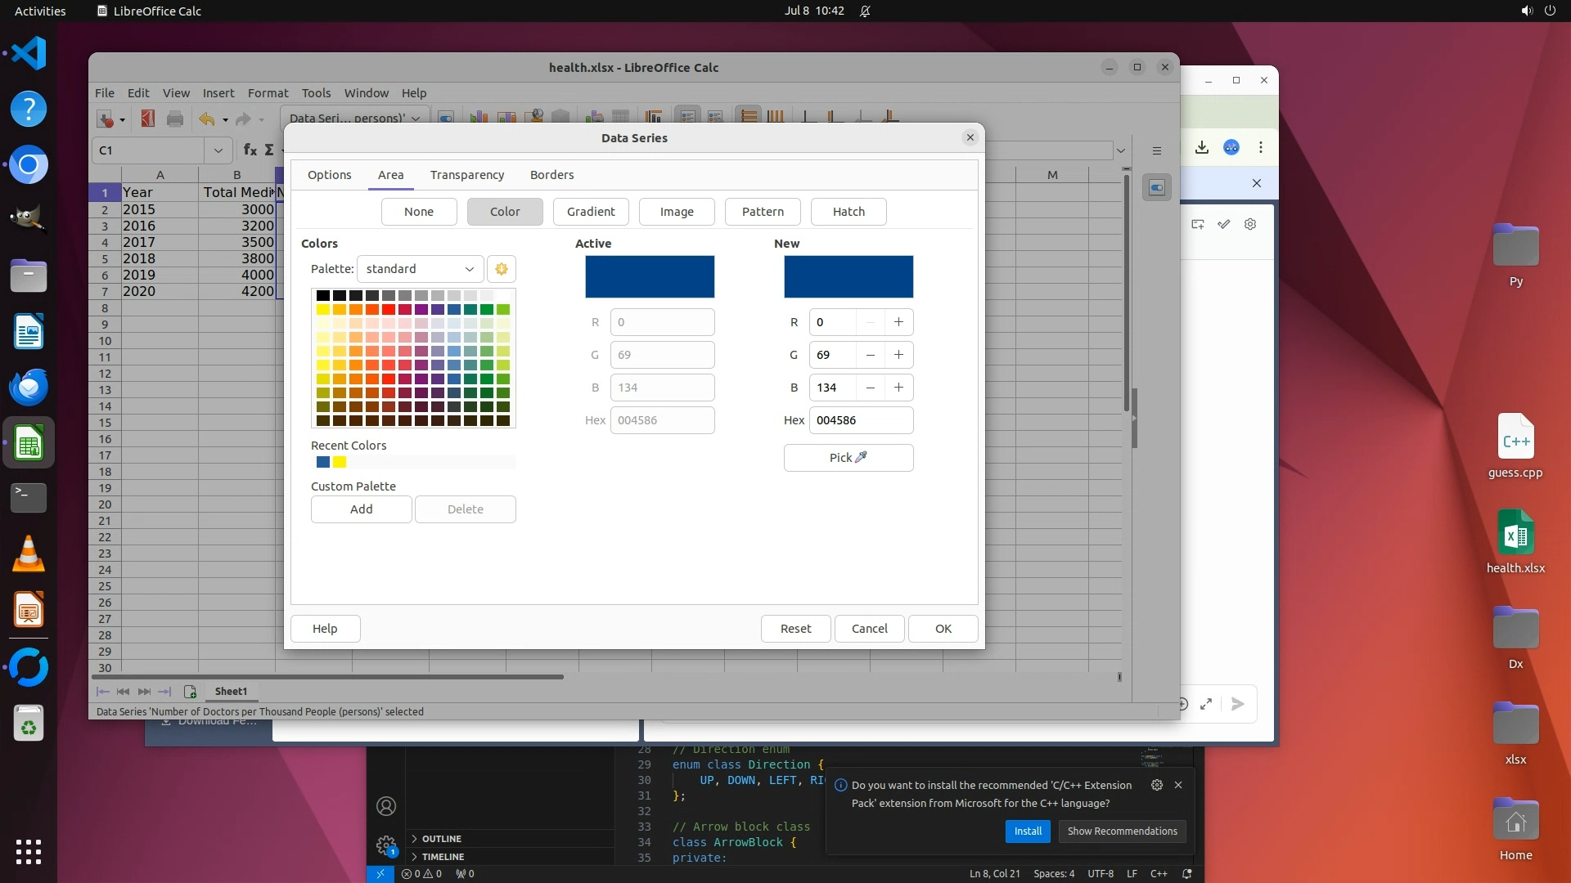Click the OK button
Screen dimensions: 1571x883
[x=943, y=629]
